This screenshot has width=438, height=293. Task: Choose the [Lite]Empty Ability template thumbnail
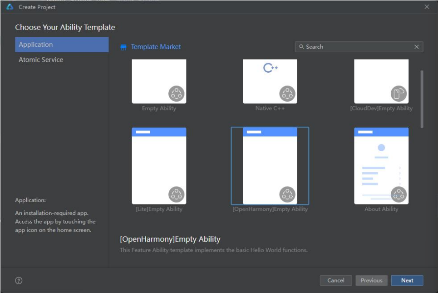click(x=159, y=166)
